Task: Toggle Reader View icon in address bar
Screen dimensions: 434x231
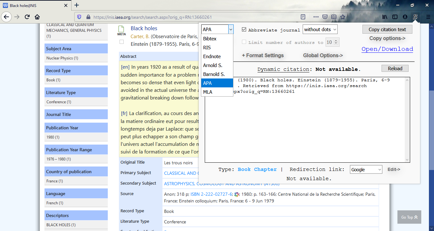Action: (x=303, y=17)
